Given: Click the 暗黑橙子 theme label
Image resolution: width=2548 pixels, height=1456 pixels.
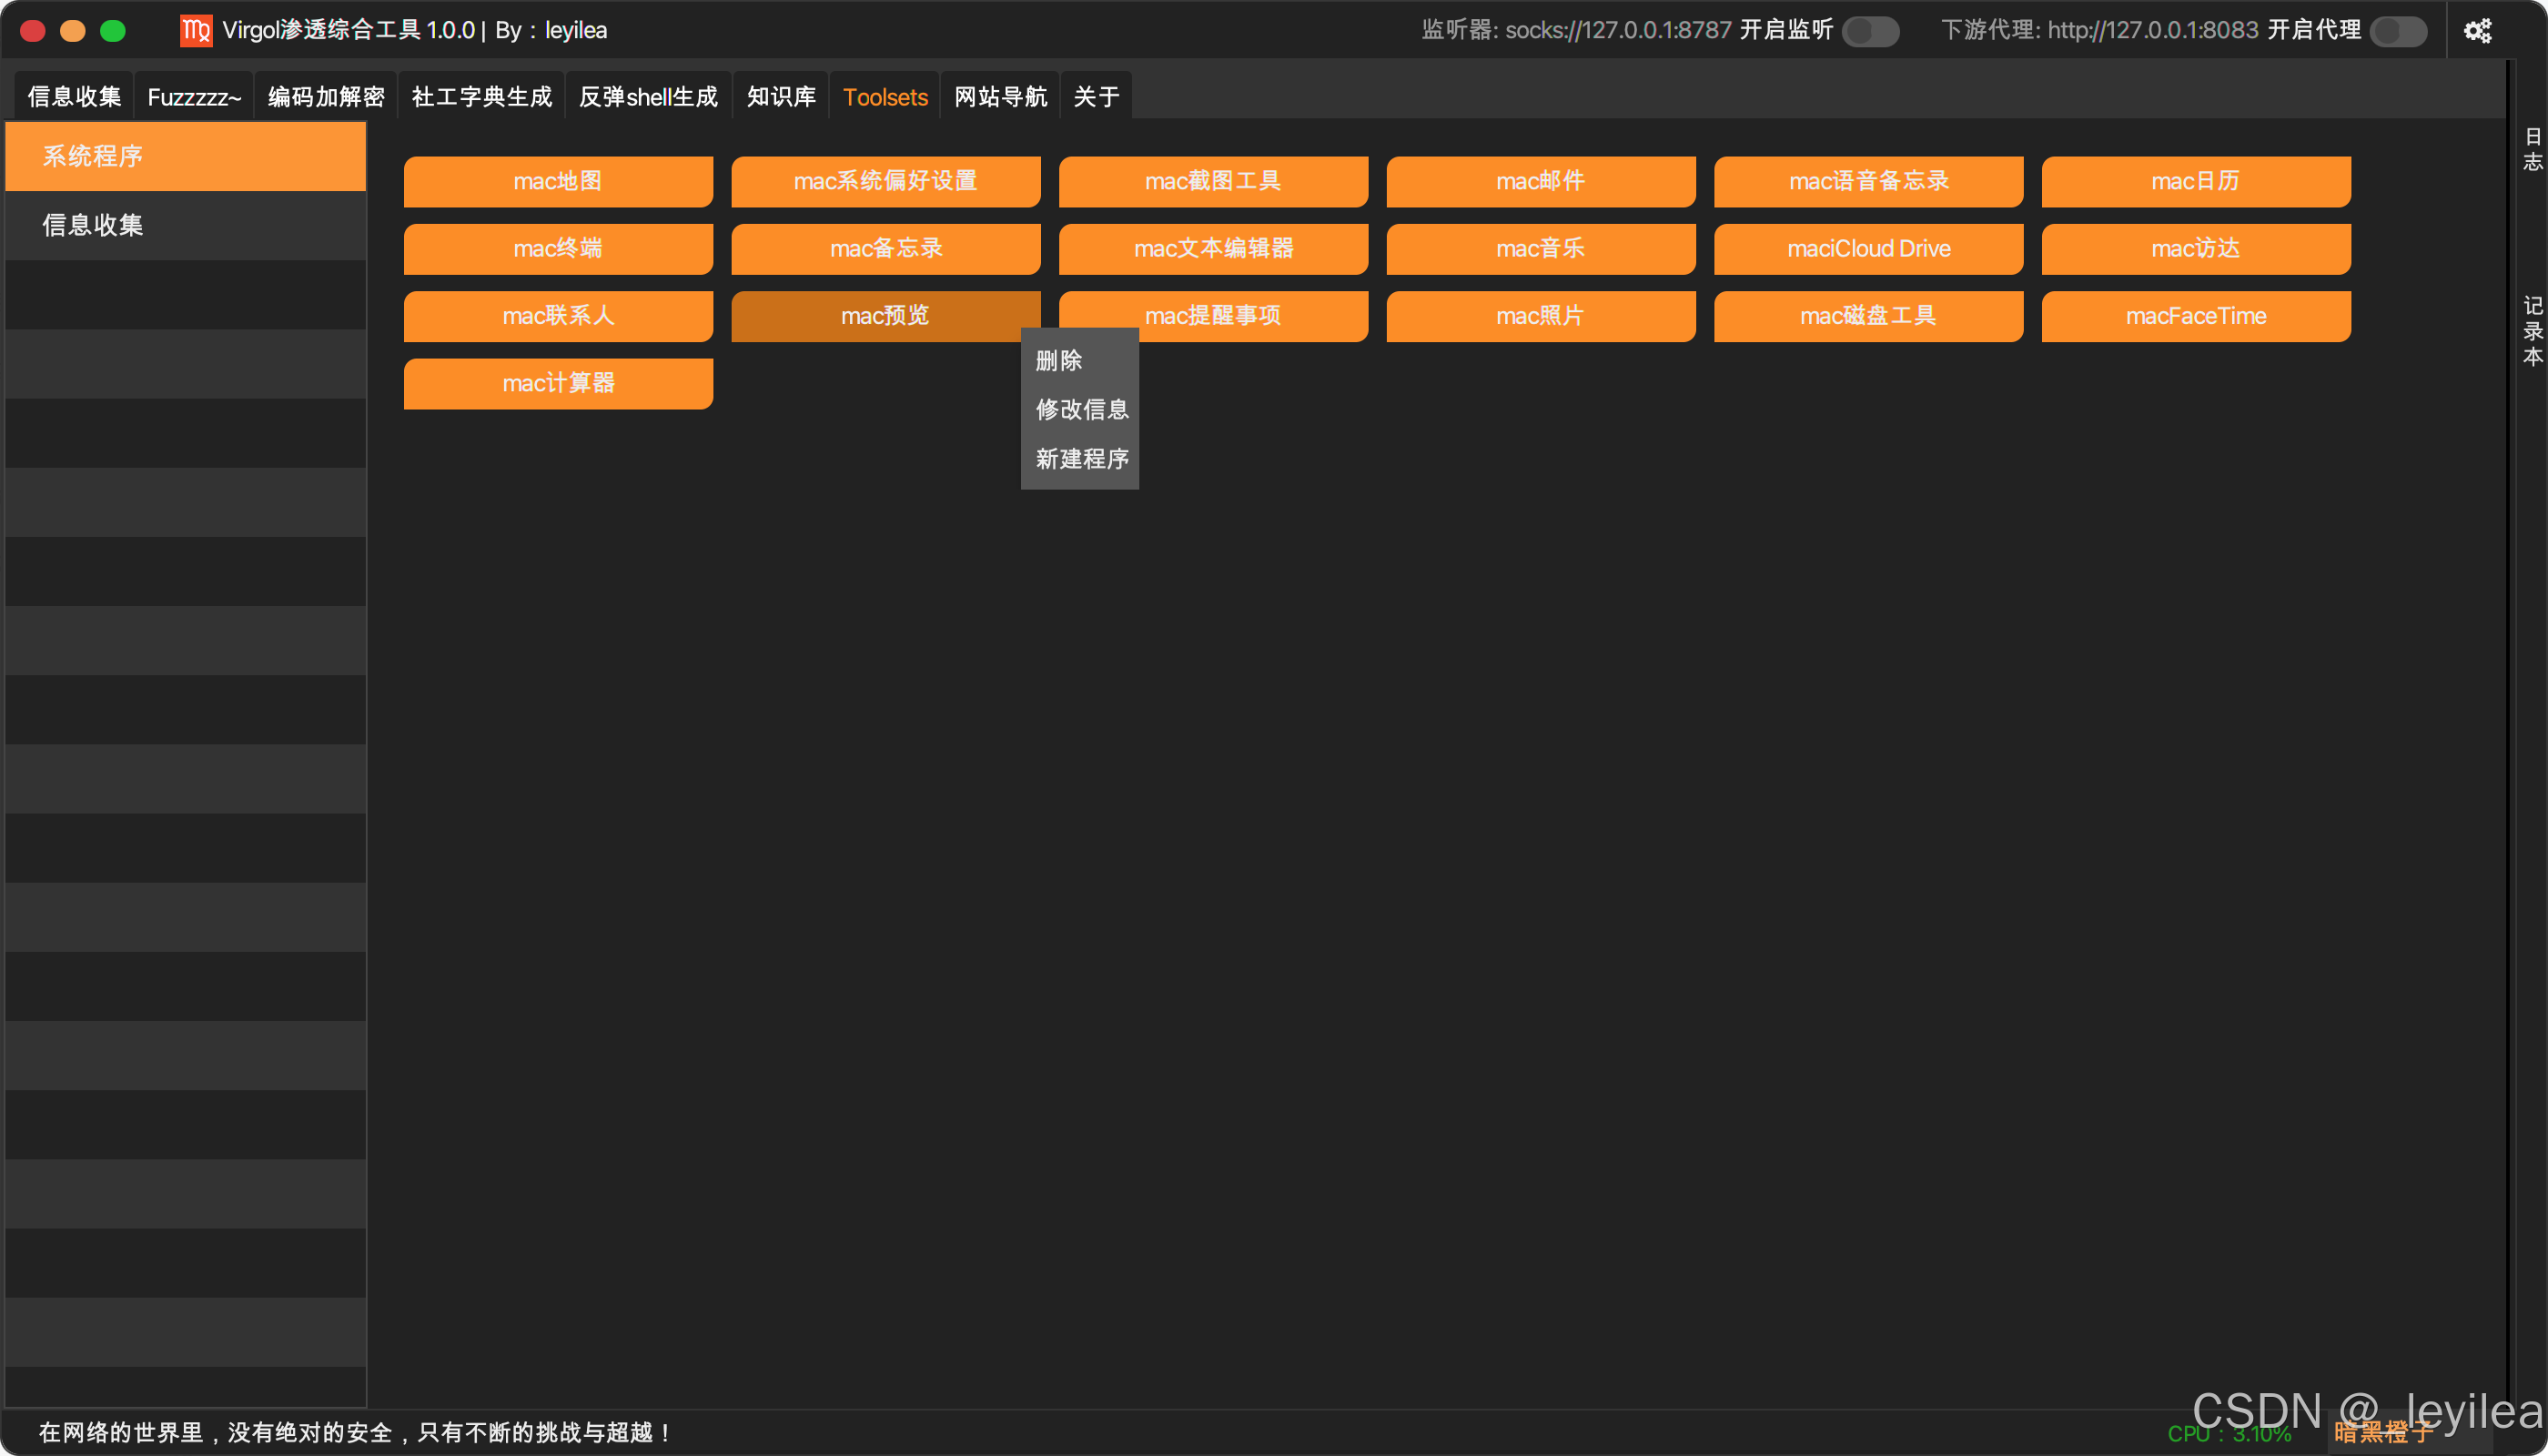Looking at the screenshot, I should point(2383,1433).
